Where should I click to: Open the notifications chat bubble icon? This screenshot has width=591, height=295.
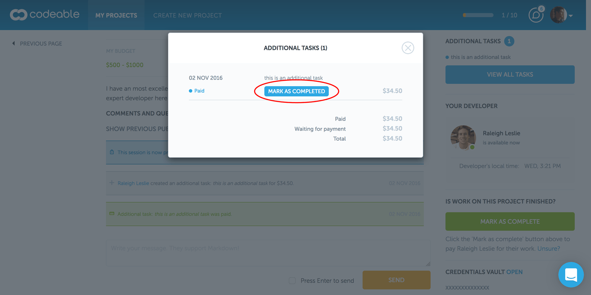click(x=536, y=15)
